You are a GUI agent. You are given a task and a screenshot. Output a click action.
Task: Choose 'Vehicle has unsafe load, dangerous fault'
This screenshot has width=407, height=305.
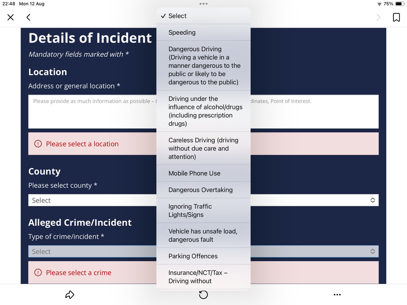tap(203, 235)
